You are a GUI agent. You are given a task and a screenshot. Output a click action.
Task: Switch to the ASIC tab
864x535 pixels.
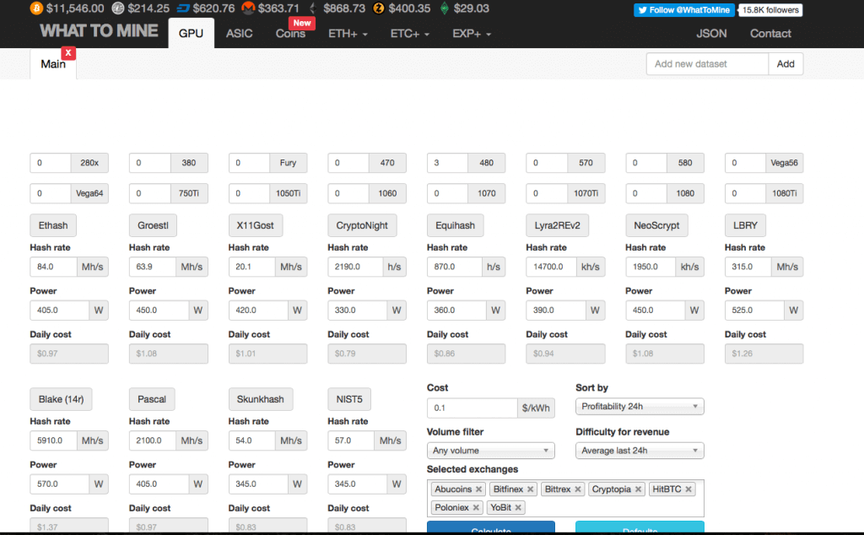(x=240, y=34)
